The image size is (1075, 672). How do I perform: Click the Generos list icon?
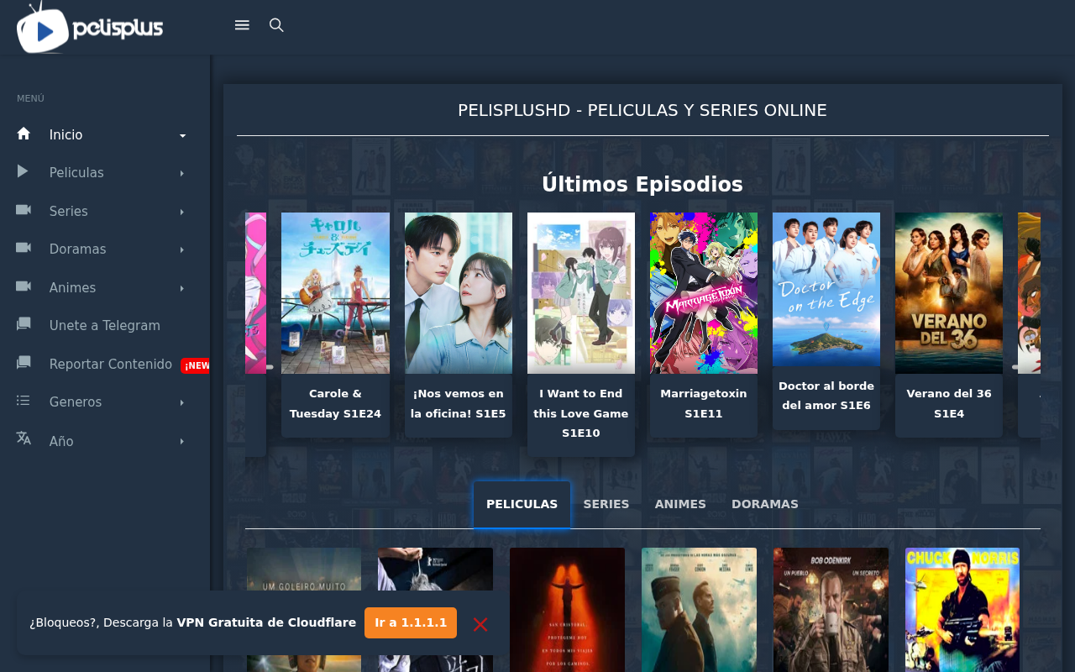(x=24, y=401)
